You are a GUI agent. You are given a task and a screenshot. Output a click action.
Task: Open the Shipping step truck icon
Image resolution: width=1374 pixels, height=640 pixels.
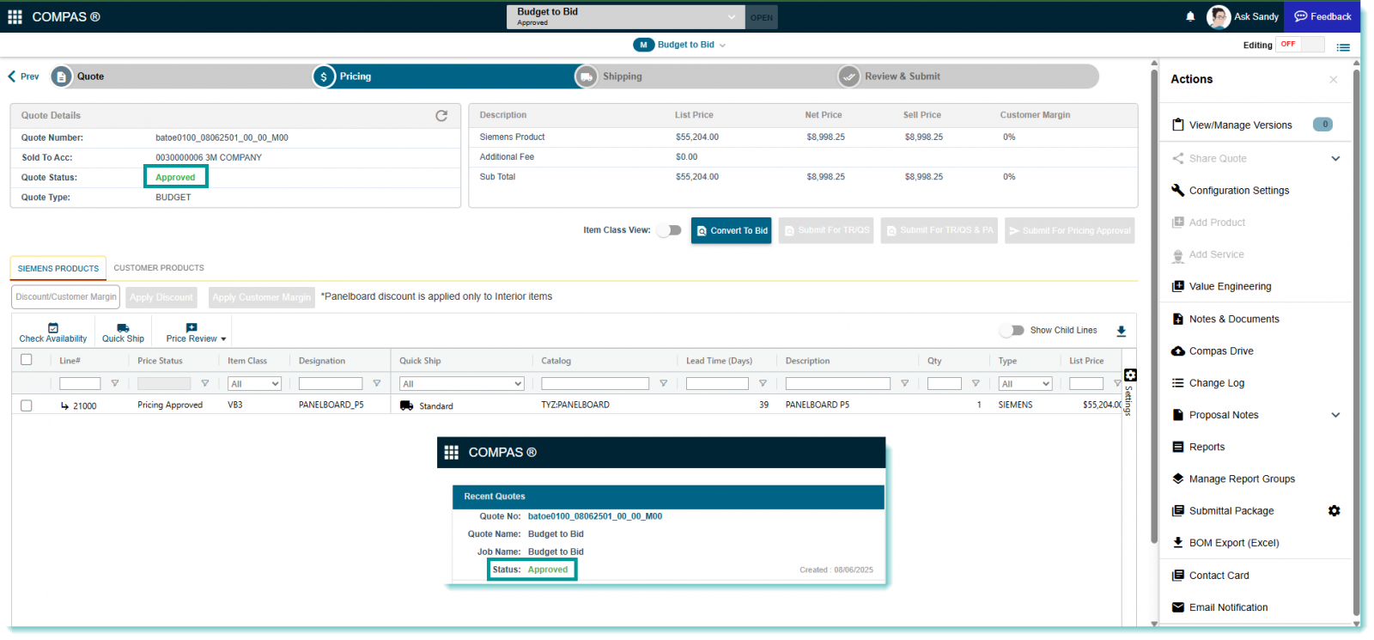[586, 76]
